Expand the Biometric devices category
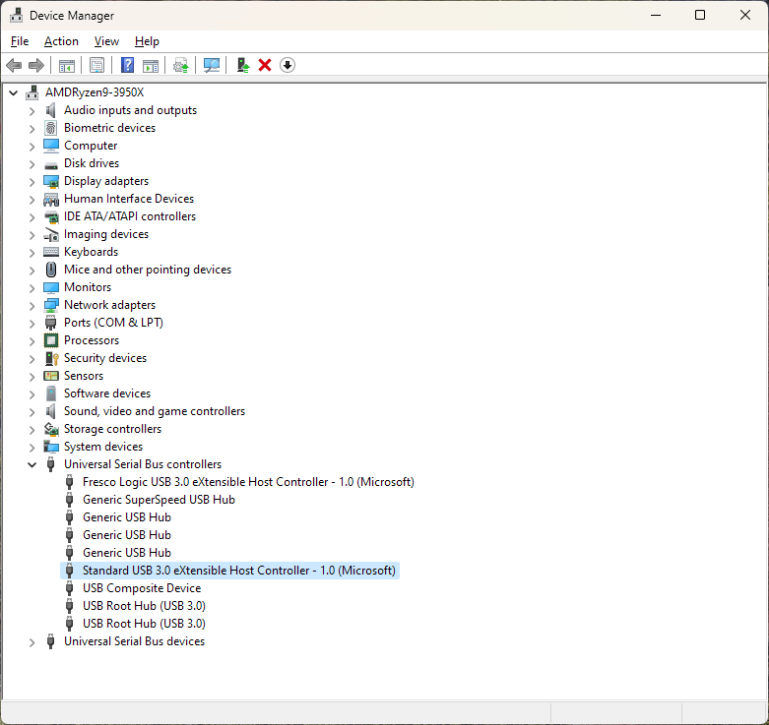 pyautogui.click(x=32, y=129)
